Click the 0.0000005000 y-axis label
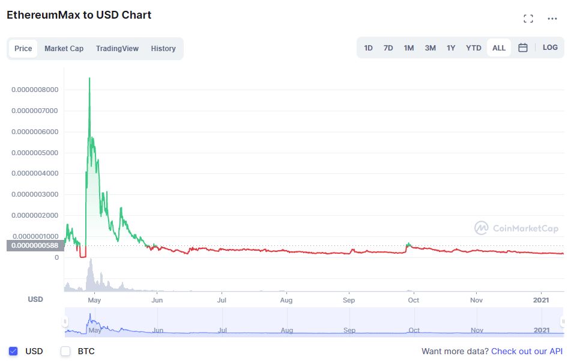Screen dimensions: 577x362 point(35,153)
